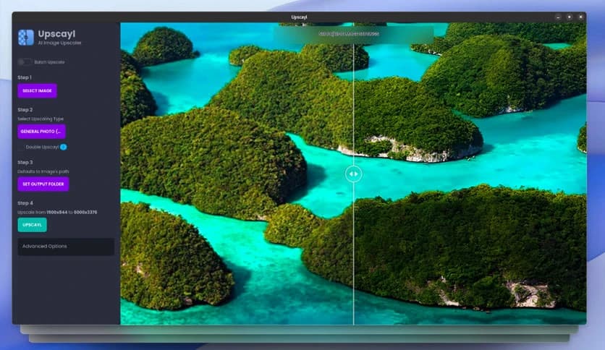Click the 'Select Upscaling Type' label
The height and width of the screenshot is (350, 605).
[x=41, y=119]
